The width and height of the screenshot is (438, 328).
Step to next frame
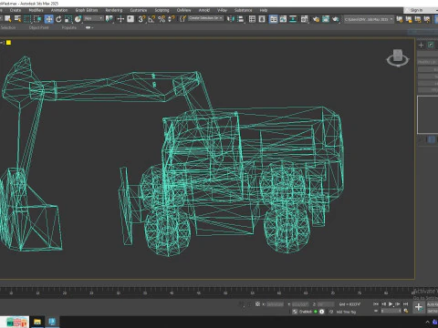[x=398, y=304]
